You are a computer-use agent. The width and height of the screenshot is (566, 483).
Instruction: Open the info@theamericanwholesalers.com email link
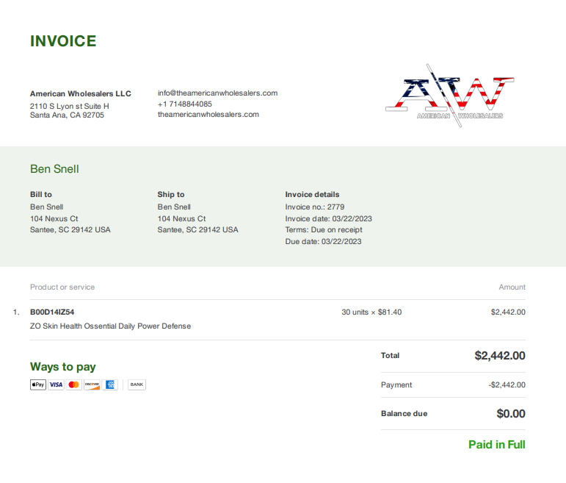218,93
